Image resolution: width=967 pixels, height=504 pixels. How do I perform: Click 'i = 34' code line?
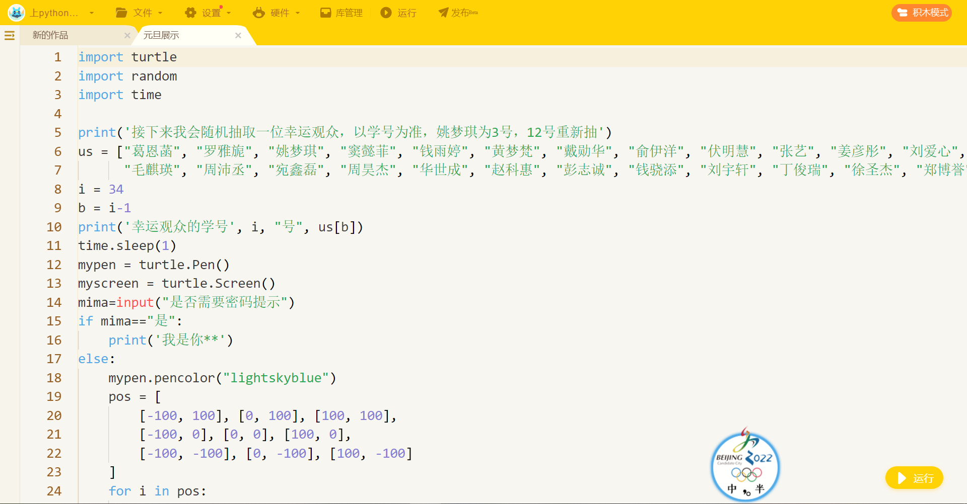coord(101,189)
